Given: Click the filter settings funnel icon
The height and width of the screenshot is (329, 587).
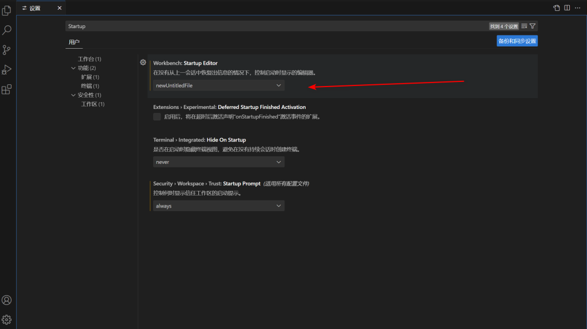Looking at the screenshot, I should tap(533, 26).
